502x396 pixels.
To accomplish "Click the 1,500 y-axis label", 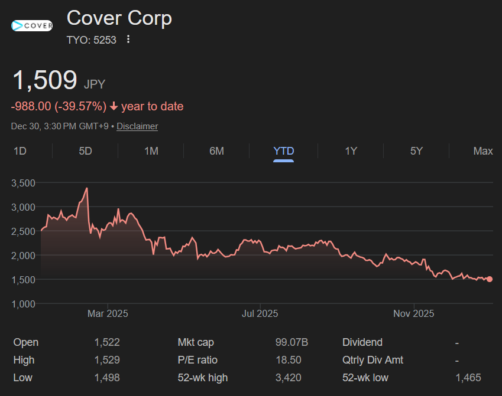I will [x=24, y=280].
